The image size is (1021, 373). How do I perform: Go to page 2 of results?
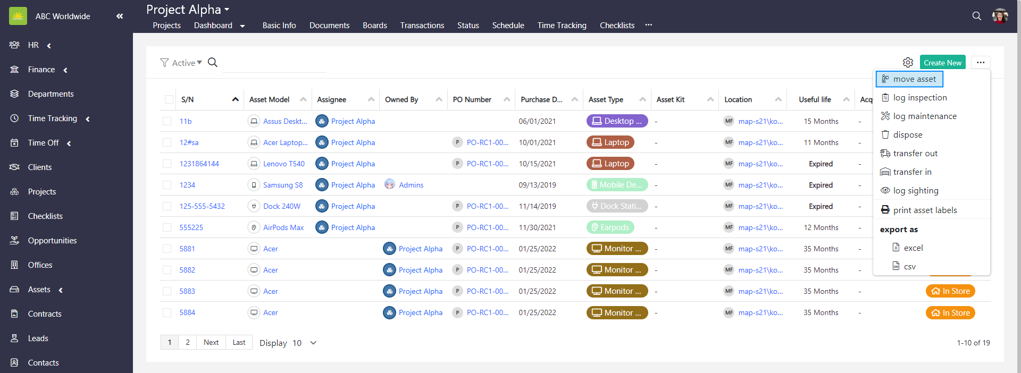187,342
